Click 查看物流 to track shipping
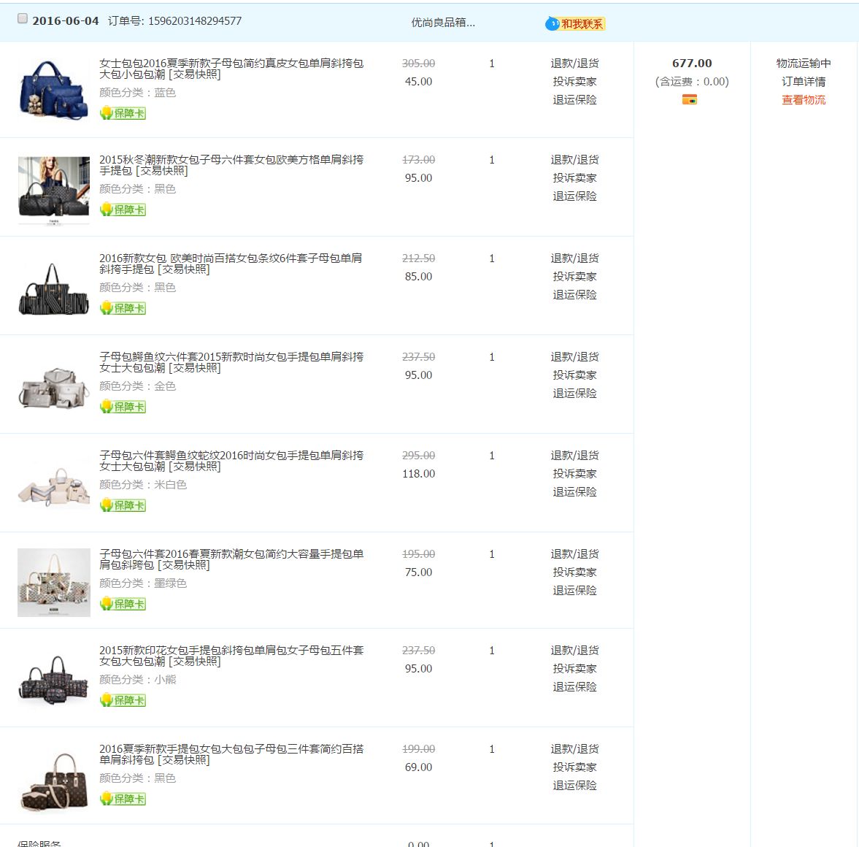 click(803, 100)
